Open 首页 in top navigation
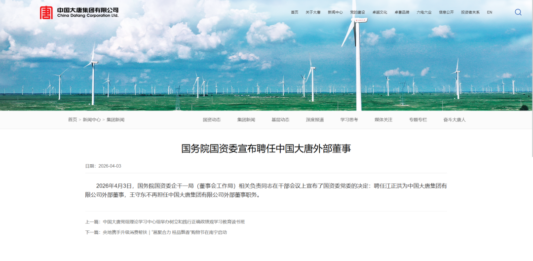Image resolution: width=533 pixels, height=261 pixels. tap(294, 12)
